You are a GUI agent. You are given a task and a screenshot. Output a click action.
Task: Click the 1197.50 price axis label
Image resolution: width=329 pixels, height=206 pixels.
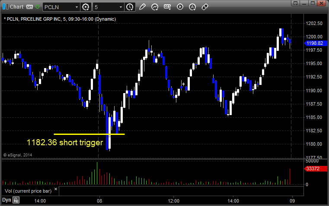[314, 50]
